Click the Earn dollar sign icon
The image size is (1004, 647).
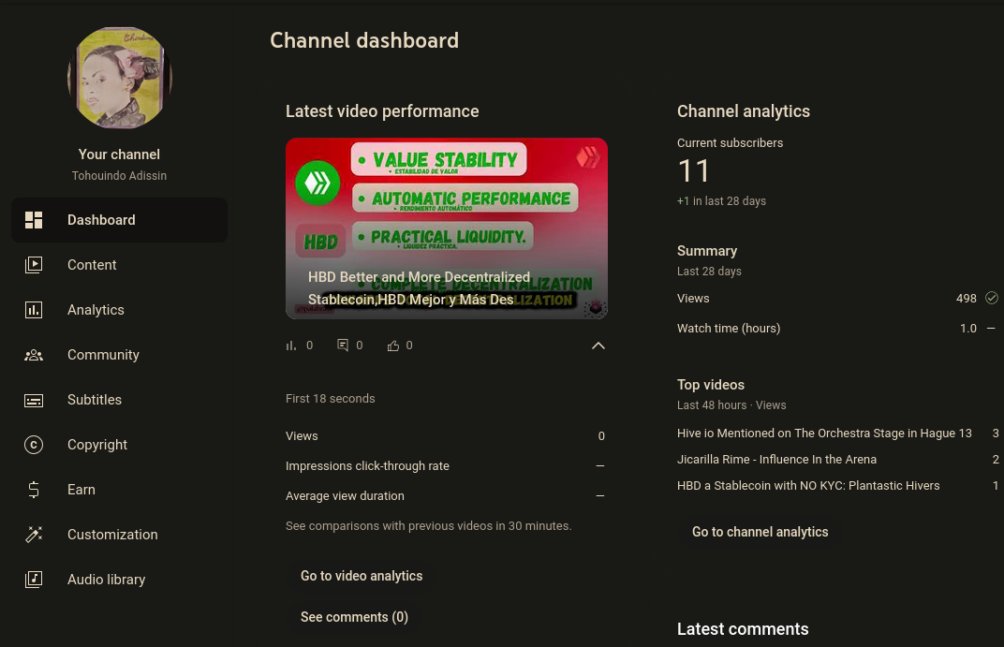(34, 490)
